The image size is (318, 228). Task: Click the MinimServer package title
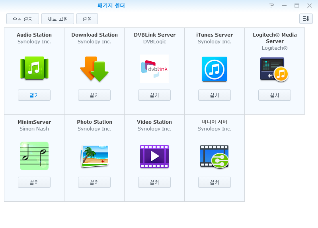[34, 122]
